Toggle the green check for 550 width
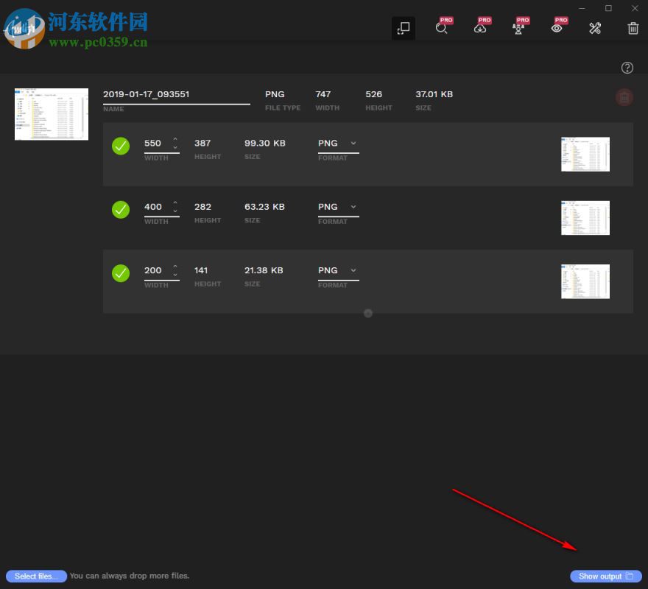Screen dimensions: 648x589 coord(121,146)
